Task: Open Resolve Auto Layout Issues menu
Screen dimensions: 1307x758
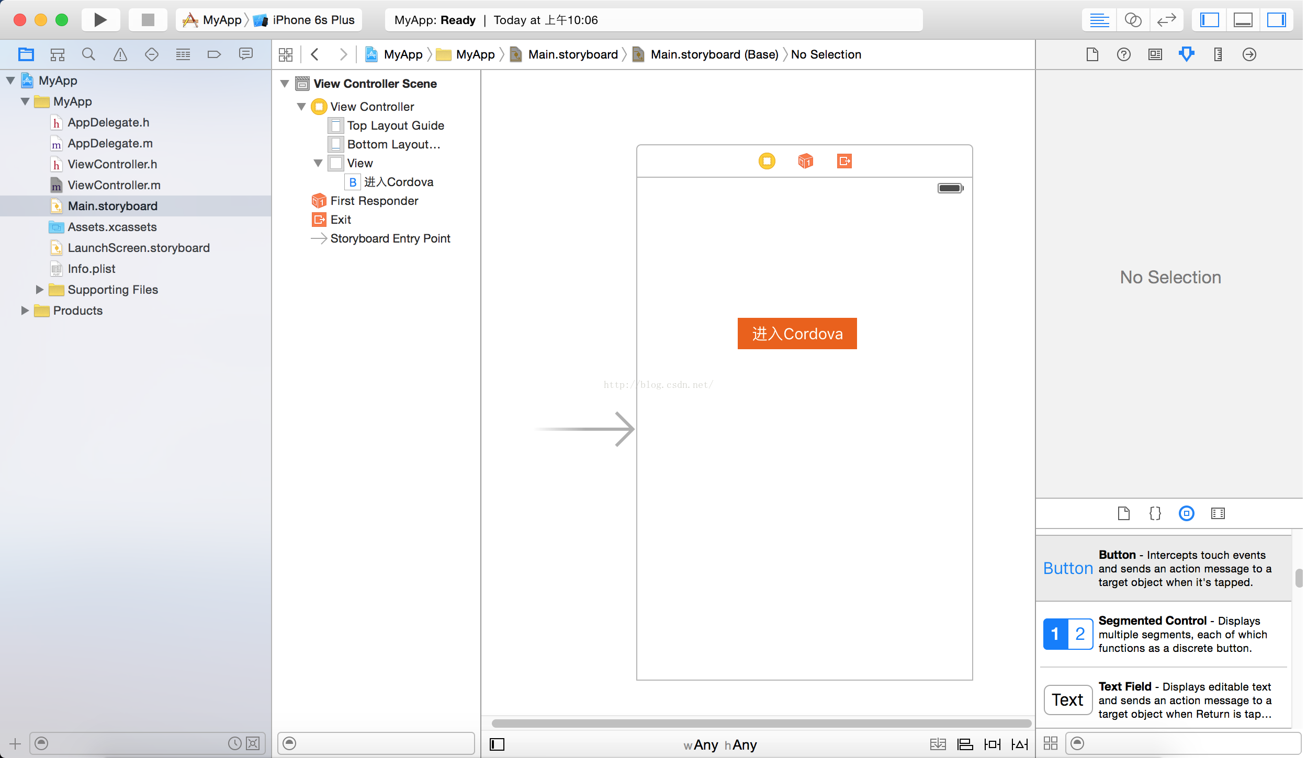Action: (x=1019, y=744)
